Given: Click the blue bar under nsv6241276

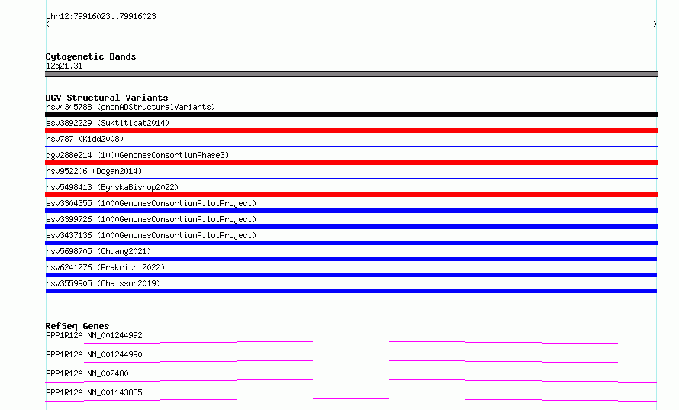Looking at the screenshot, I should click(x=351, y=275).
